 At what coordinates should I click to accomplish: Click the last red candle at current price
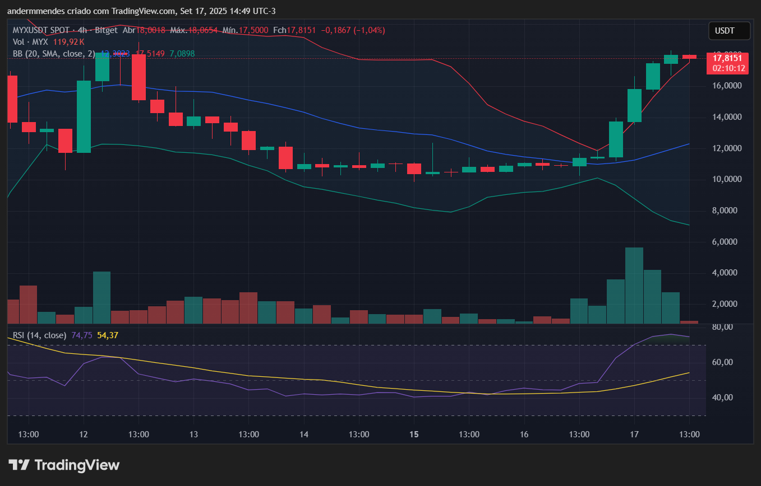(689, 57)
